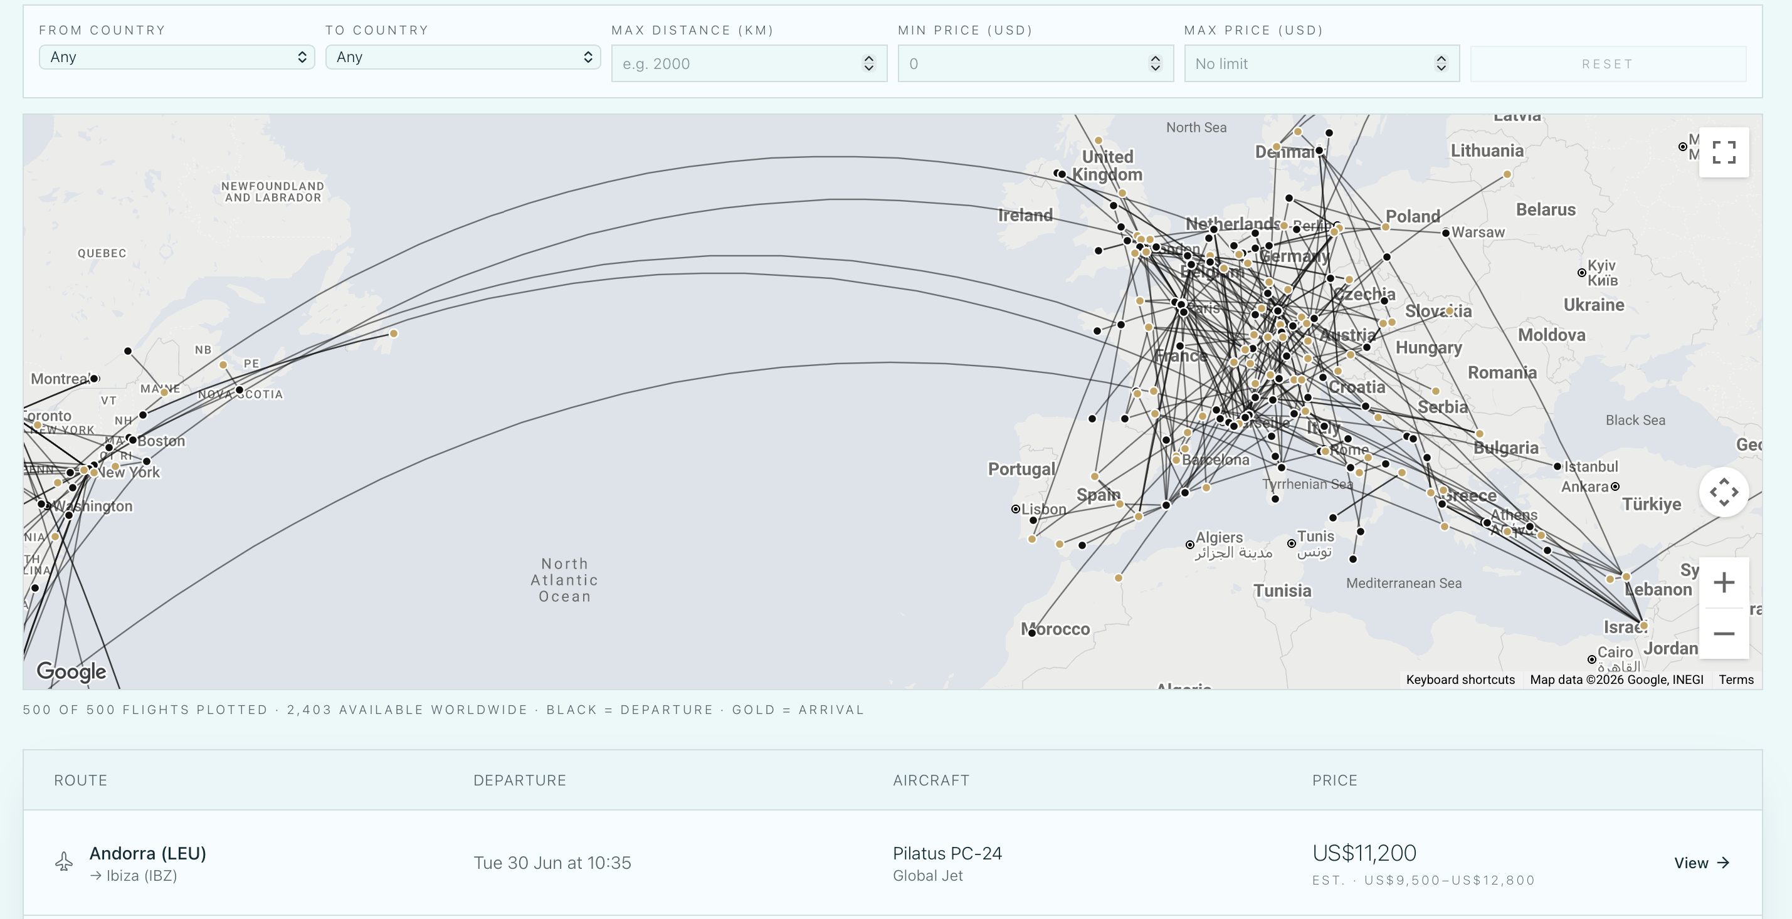This screenshot has width=1792, height=919.
Task: Click the Route column header
Action: pyautogui.click(x=81, y=780)
